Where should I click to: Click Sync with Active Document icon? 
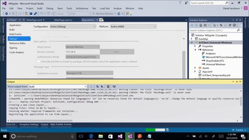pyautogui.click(x=221, y=25)
